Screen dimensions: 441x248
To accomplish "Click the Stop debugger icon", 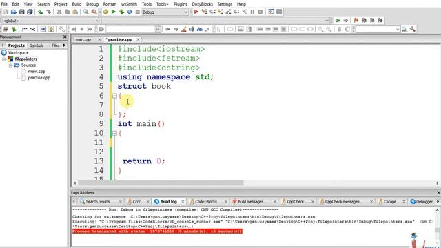I will click(260, 12).
